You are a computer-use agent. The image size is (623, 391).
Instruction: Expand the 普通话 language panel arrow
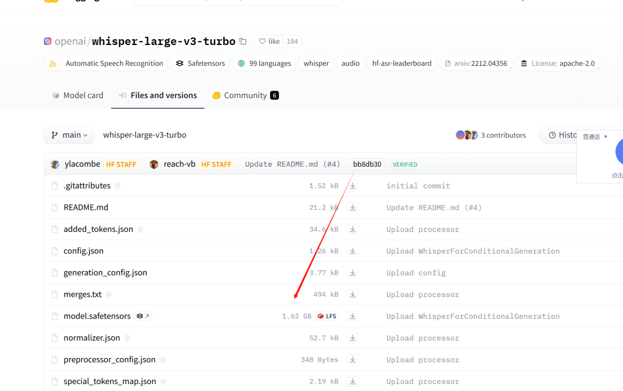coord(606,136)
